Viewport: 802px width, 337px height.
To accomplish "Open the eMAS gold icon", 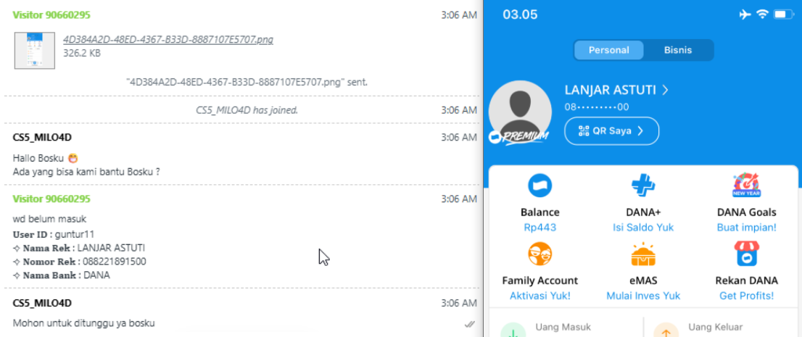I will (x=643, y=254).
